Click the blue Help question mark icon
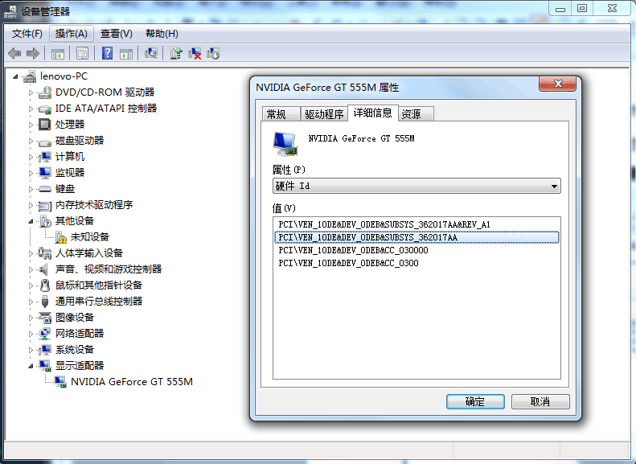Viewport: 636px width, 464px height. (x=107, y=53)
